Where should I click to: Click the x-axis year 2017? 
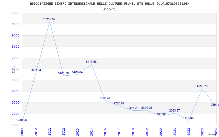point(119,132)
